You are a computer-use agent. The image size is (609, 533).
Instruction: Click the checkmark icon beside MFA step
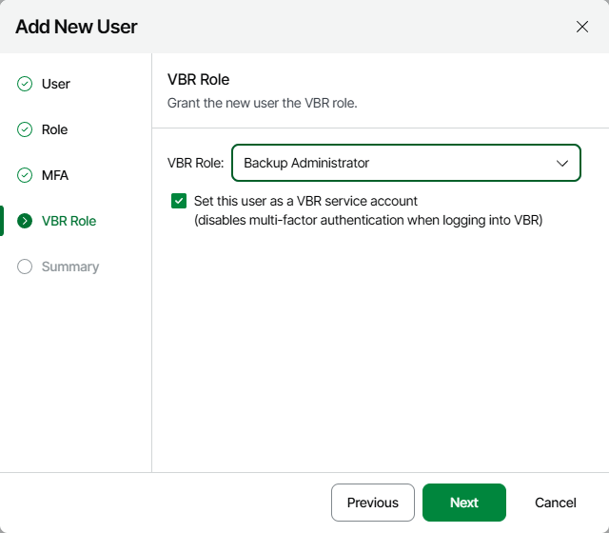click(25, 175)
